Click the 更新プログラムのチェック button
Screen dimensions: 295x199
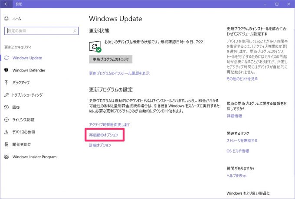click(x=111, y=59)
